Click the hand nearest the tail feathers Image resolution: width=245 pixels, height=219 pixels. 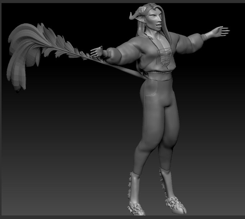pos(97,51)
